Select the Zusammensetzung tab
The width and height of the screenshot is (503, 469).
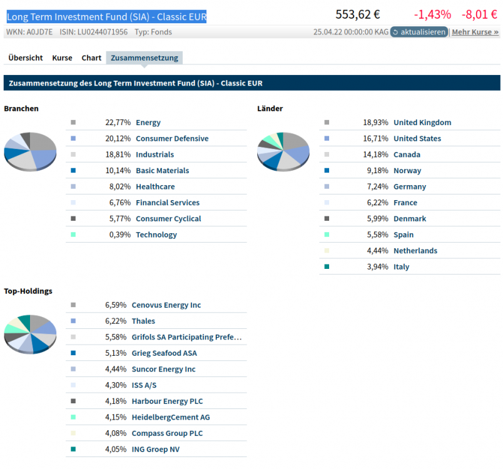coord(144,58)
